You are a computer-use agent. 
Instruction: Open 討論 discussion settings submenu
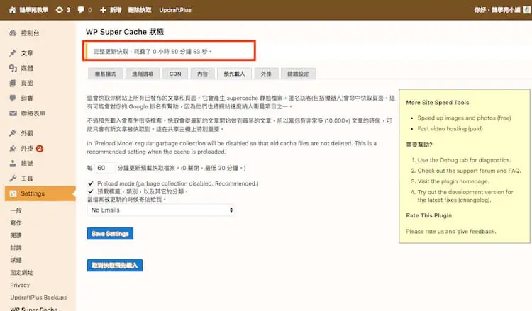pos(16,248)
